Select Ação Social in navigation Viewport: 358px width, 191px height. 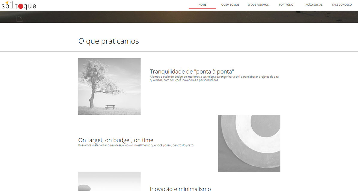[x=314, y=5]
